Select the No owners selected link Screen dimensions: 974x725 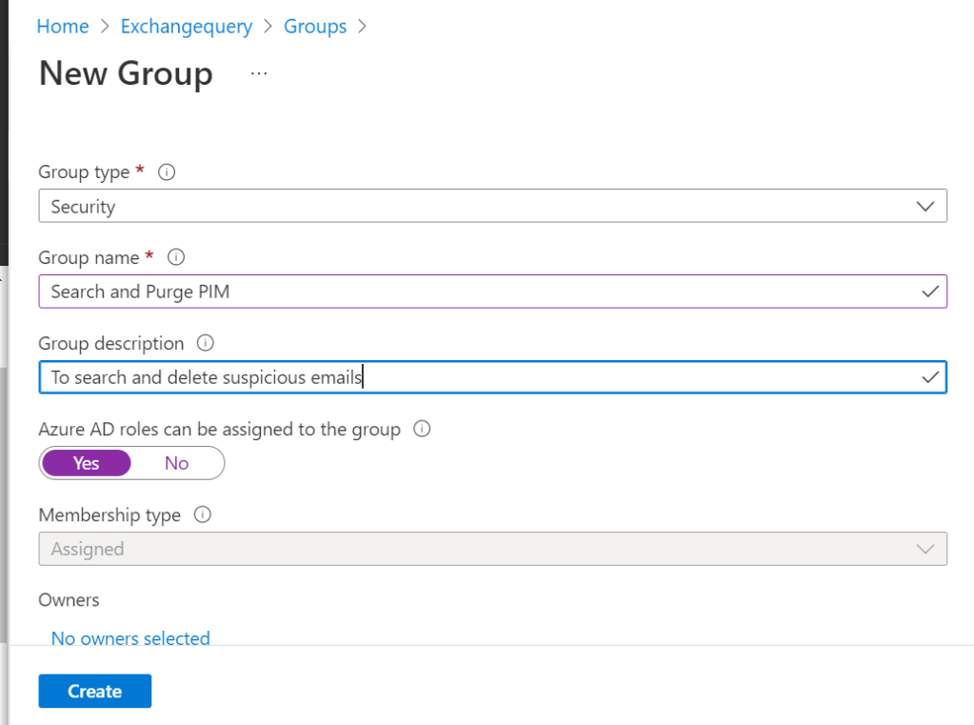point(130,638)
